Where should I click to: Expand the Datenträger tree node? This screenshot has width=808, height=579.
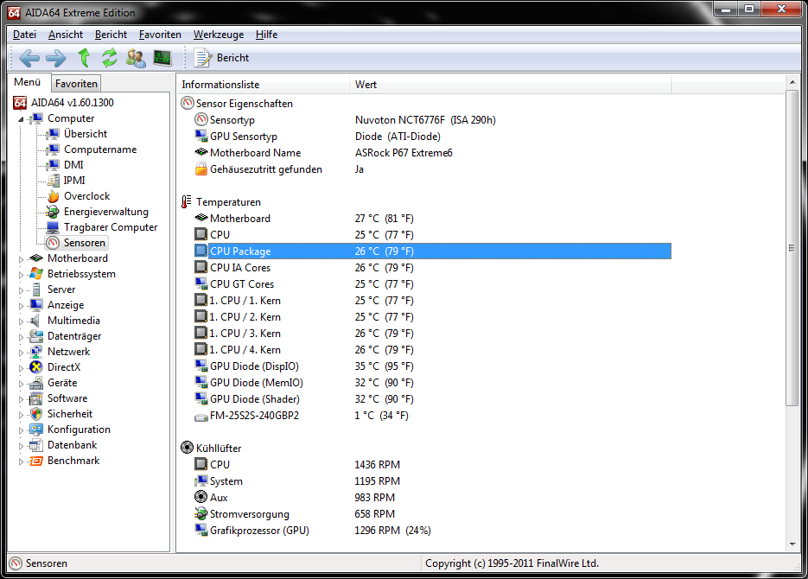point(21,337)
